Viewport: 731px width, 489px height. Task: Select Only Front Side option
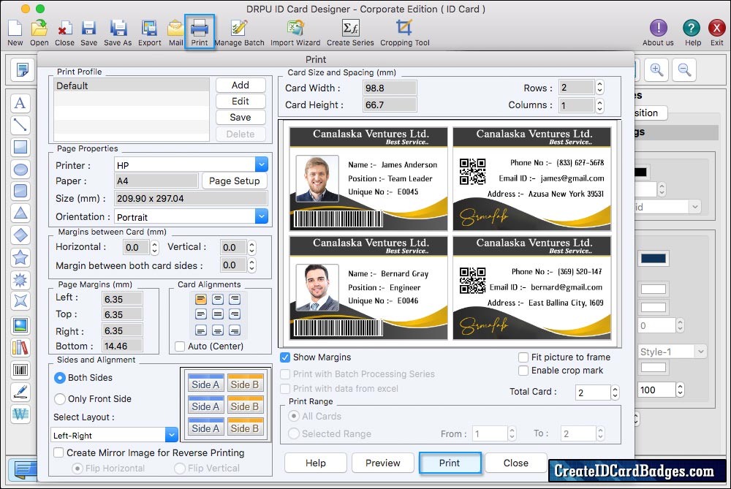click(60, 399)
